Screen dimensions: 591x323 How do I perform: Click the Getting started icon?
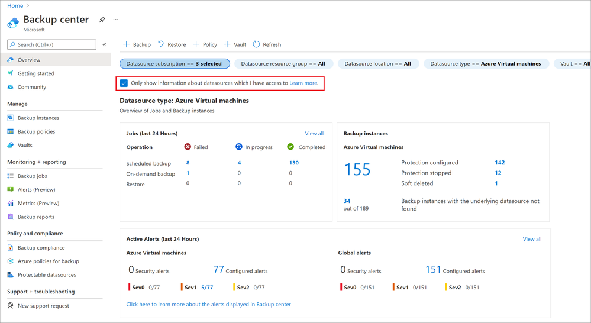coord(11,73)
